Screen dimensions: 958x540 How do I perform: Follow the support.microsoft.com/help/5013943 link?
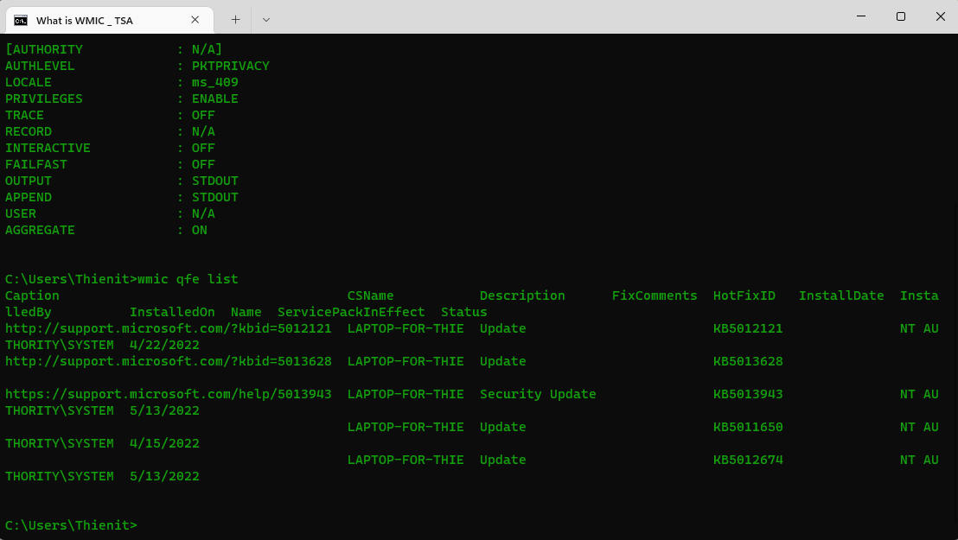pos(168,394)
